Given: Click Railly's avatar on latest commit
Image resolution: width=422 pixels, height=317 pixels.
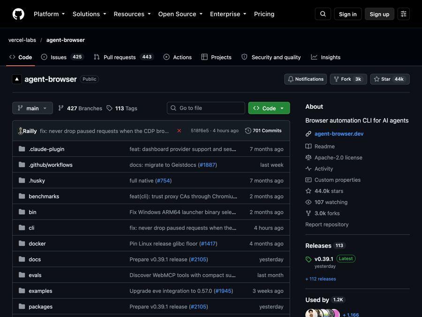Looking at the screenshot, I should click(x=20, y=131).
